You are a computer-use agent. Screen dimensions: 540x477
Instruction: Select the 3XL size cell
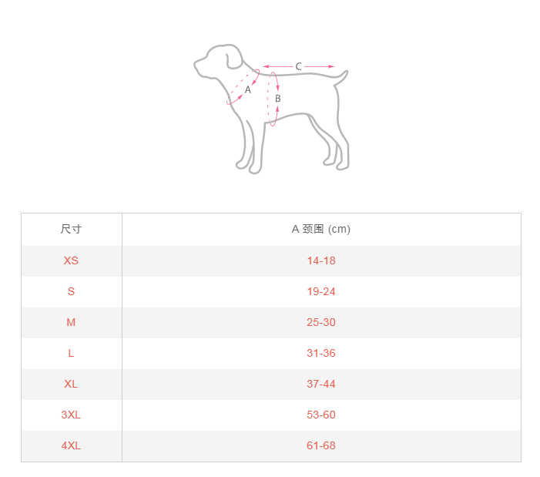coord(71,415)
